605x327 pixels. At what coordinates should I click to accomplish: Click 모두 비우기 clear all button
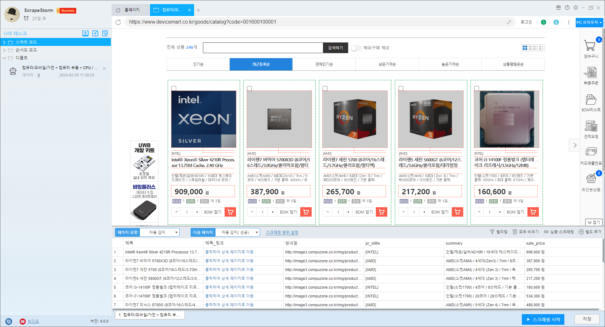coord(526,232)
